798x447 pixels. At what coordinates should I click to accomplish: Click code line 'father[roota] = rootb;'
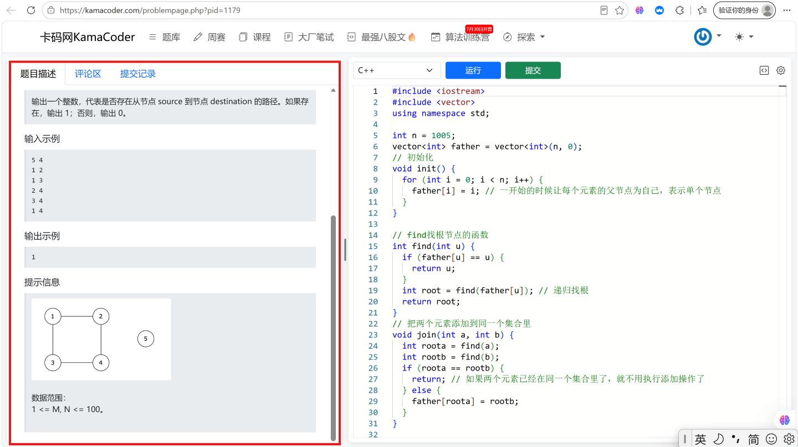pyautogui.click(x=465, y=401)
